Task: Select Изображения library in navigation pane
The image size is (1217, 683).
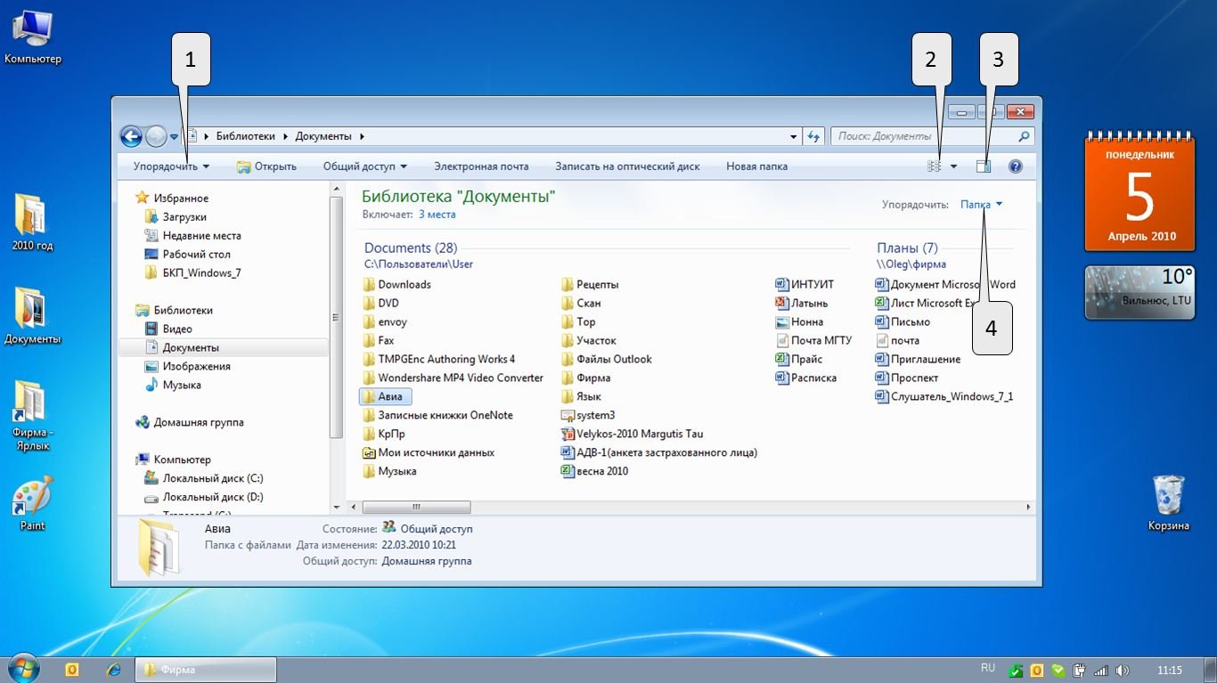Action: [196, 366]
